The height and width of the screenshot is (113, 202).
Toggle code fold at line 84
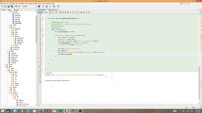(x=43, y=30)
